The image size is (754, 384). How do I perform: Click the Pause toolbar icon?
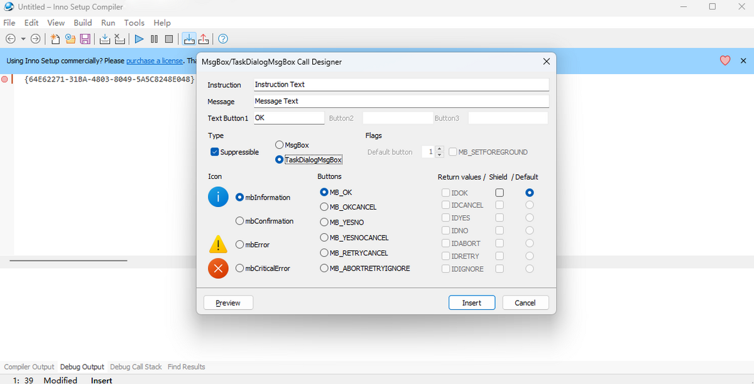154,39
